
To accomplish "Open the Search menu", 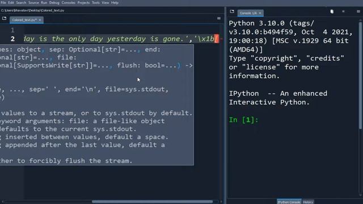I will [x=21, y=3].
